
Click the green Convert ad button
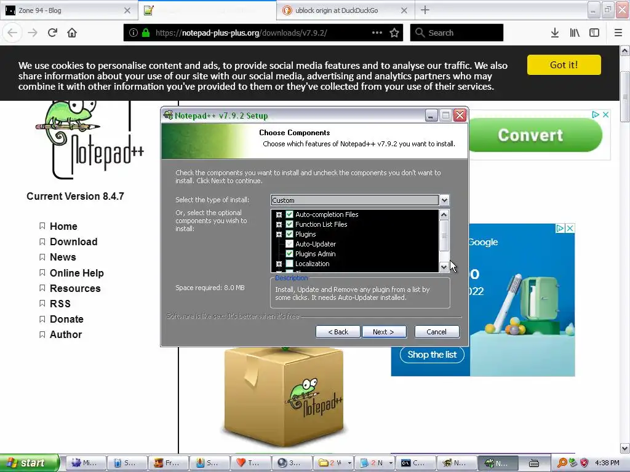(x=535, y=135)
